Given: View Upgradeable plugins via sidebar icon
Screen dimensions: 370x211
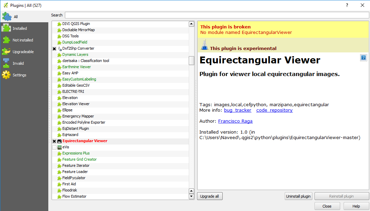Looking at the screenshot, I should (8, 51).
